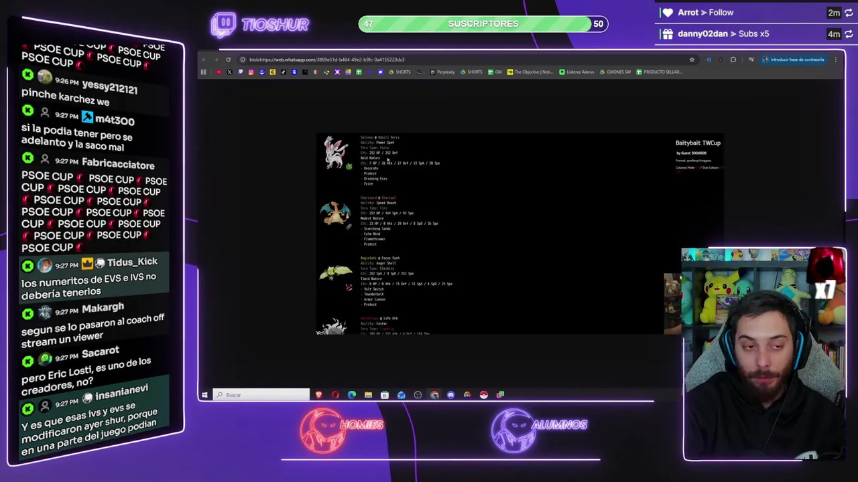Click chat username Tidus_Kick
This screenshot has height=482, width=858.
click(132, 262)
